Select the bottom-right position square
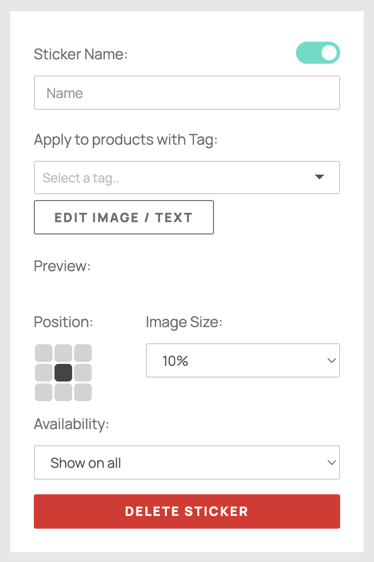Screen dimensions: 374x562 coord(83,392)
